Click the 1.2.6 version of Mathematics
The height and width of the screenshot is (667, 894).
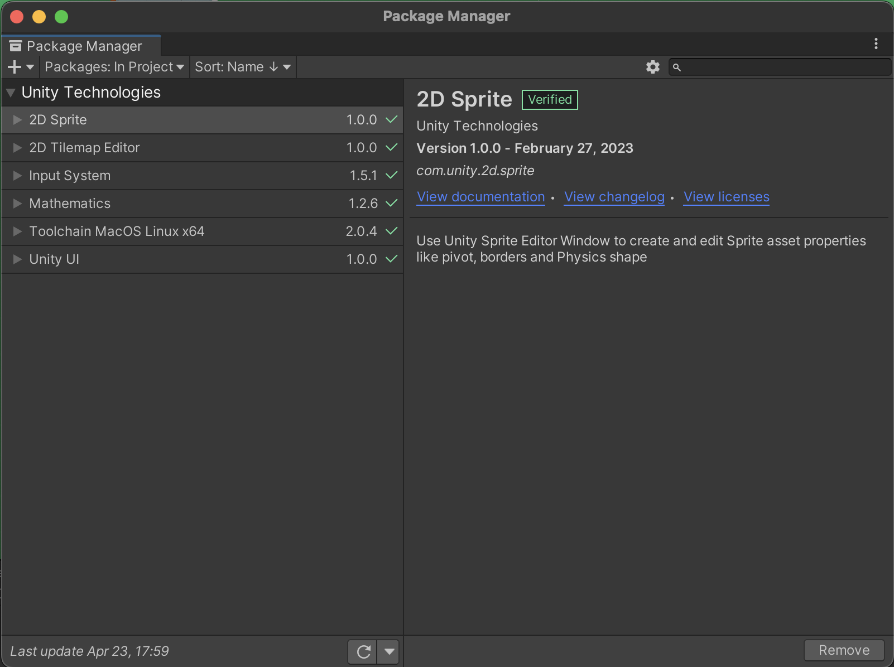tap(363, 204)
